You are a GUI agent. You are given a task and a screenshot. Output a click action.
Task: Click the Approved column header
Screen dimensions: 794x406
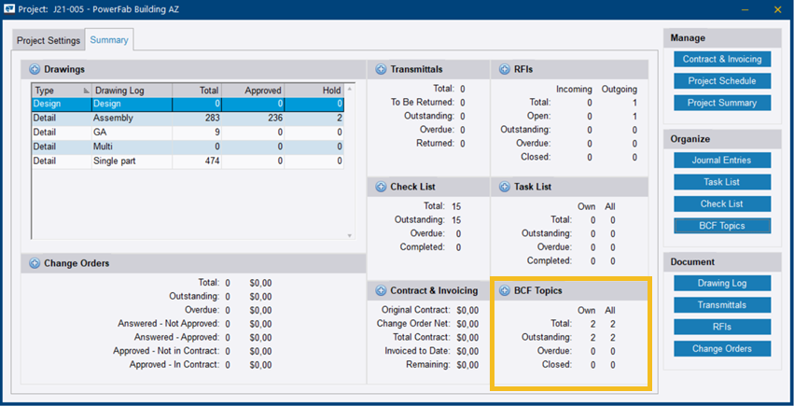pyautogui.click(x=261, y=91)
